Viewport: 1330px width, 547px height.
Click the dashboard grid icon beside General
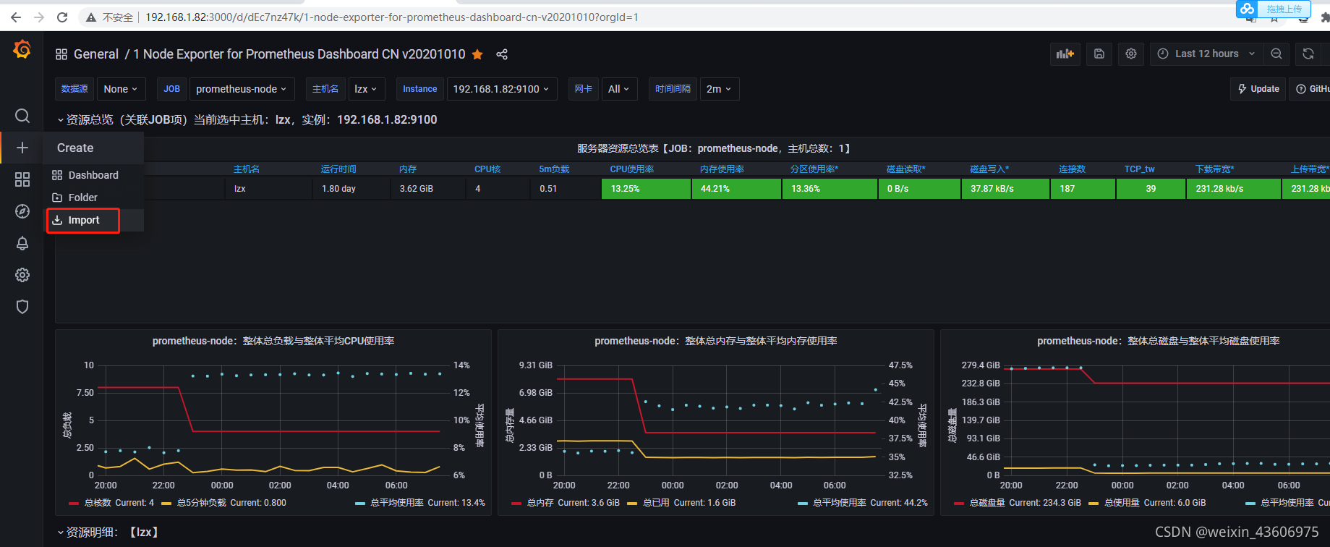click(x=61, y=54)
